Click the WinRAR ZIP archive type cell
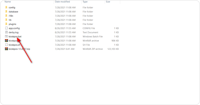This screenshot has width=200, height=105. pos(93,49)
